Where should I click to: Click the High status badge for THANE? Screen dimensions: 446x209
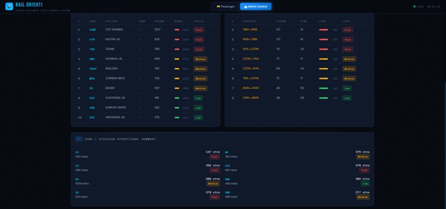point(199,49)
